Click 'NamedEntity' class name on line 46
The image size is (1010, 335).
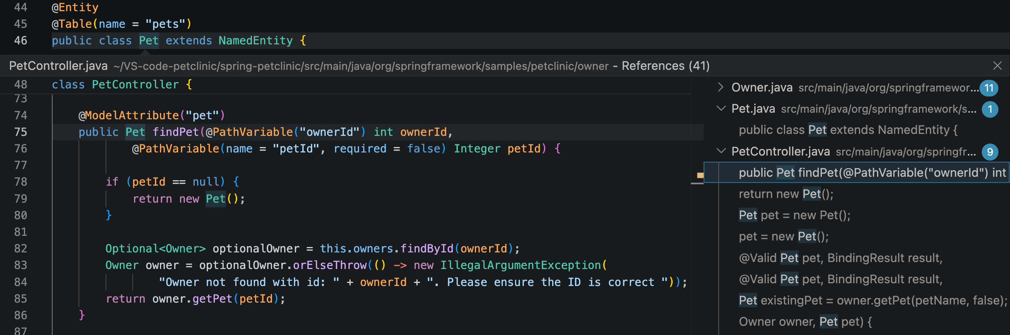point(256,41)
